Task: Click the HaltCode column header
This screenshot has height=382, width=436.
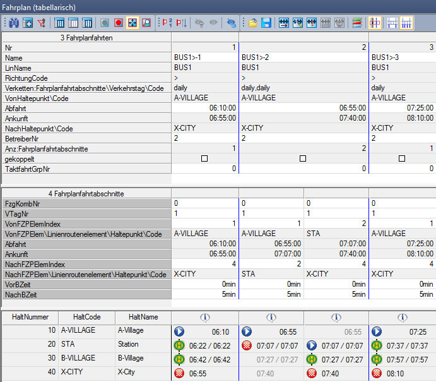Action: pyautogui.click(x=87, y=317)
